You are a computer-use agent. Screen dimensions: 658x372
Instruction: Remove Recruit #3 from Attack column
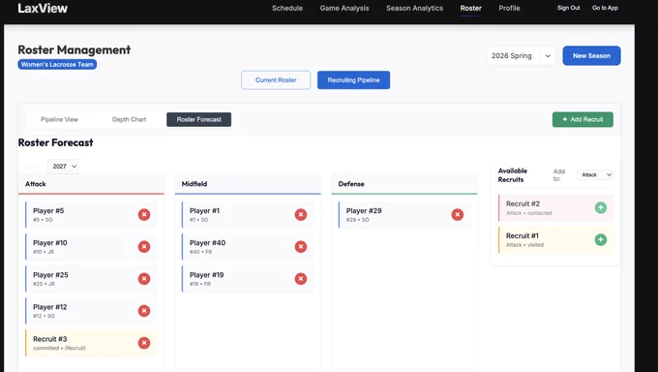(x=144, y=343)
